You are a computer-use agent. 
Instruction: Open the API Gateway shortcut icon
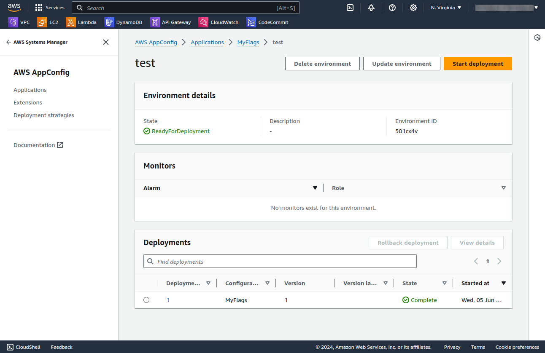155,22
